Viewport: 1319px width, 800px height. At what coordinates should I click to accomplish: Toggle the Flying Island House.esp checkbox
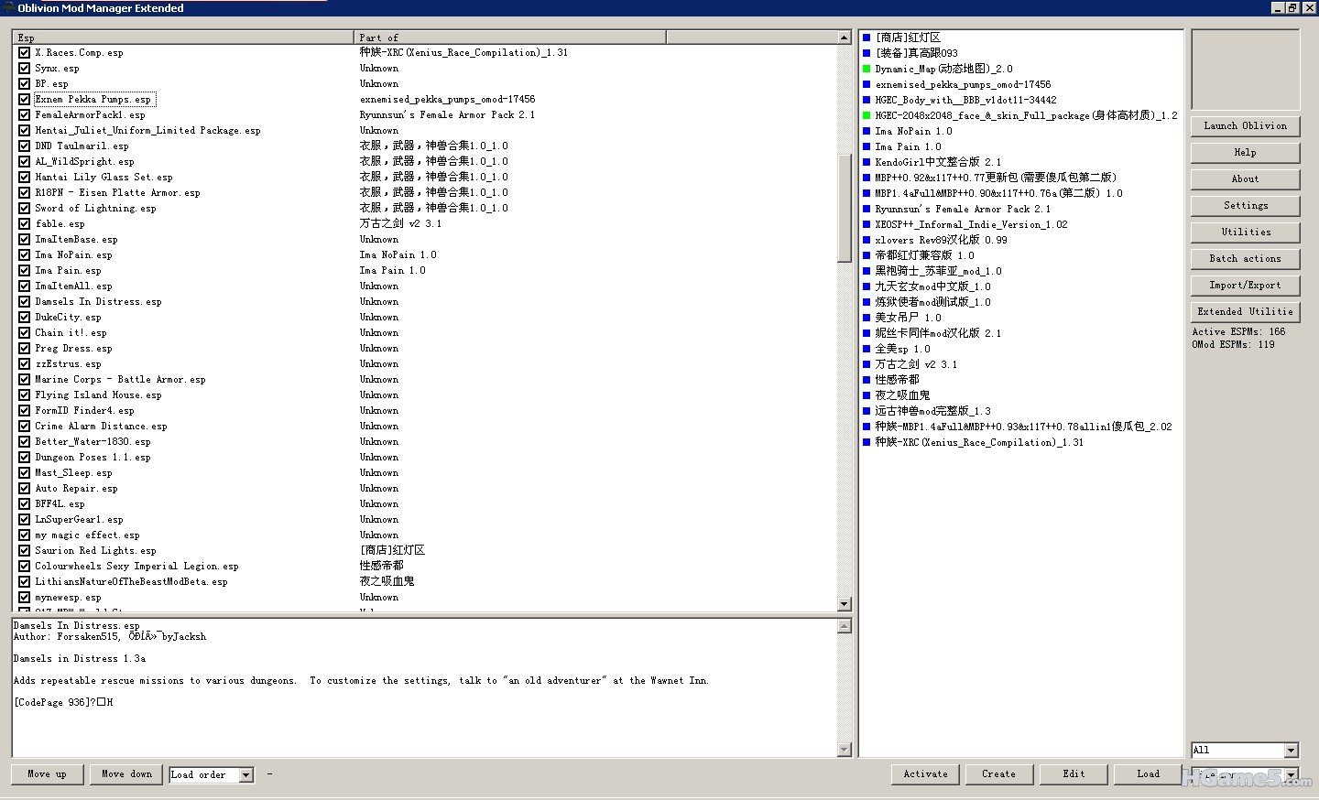pyautogui.click(x=24, y=395)
